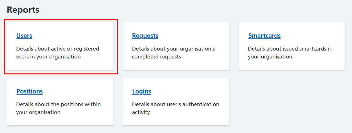Click 'Details about active or registered users' description
The width and height of the screenshot is (352, 133).
point(58,53)
